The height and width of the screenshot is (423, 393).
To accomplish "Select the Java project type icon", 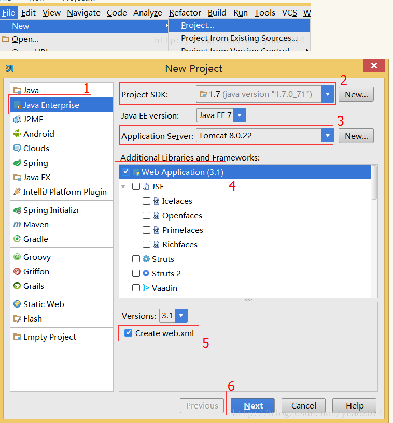I will pos(17,90).
